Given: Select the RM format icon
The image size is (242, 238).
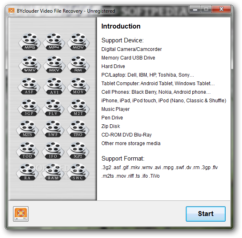Looking at the screenshot, I should [78, 64].
